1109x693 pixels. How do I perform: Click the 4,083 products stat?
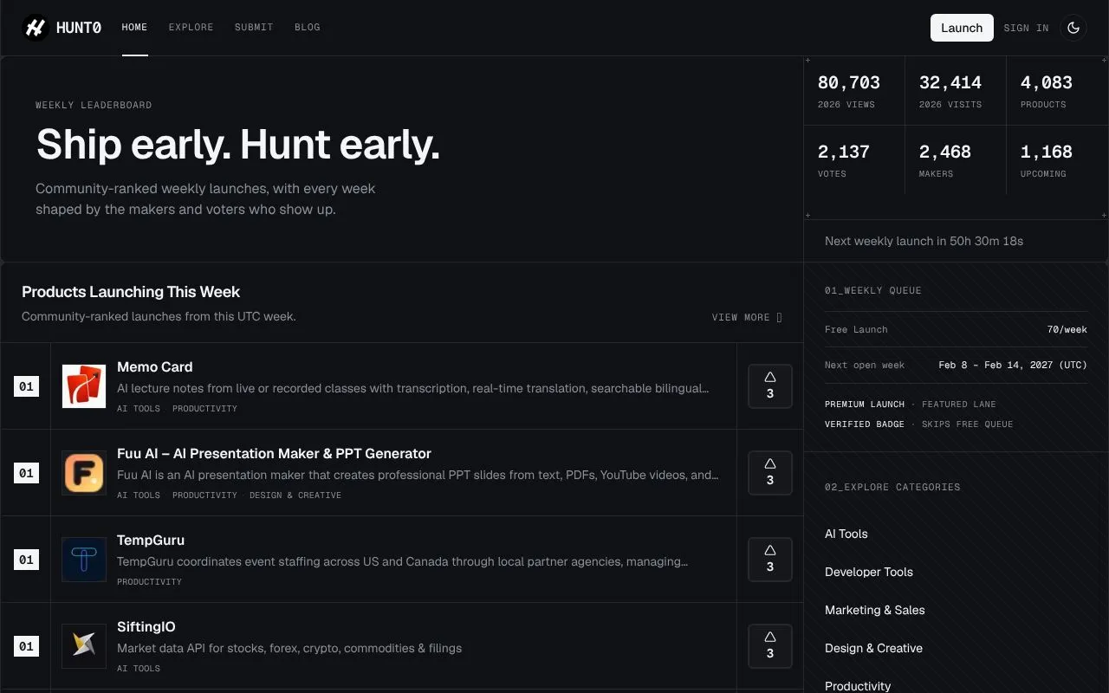(1047, 82)
